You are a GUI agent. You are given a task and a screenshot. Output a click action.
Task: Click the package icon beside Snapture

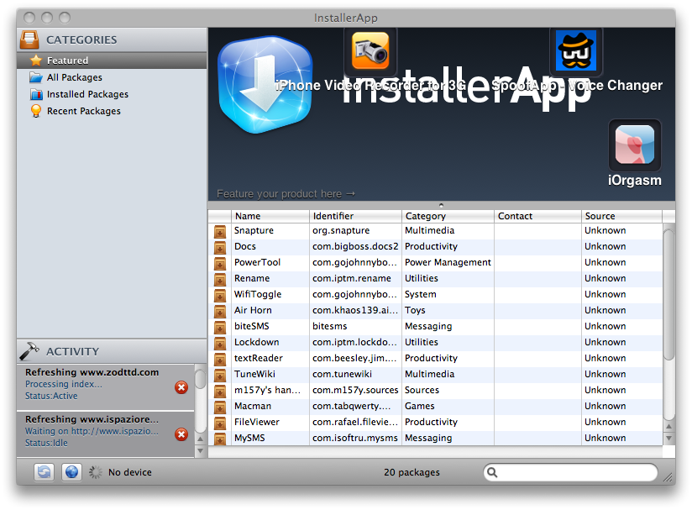(x=220, y=231)
